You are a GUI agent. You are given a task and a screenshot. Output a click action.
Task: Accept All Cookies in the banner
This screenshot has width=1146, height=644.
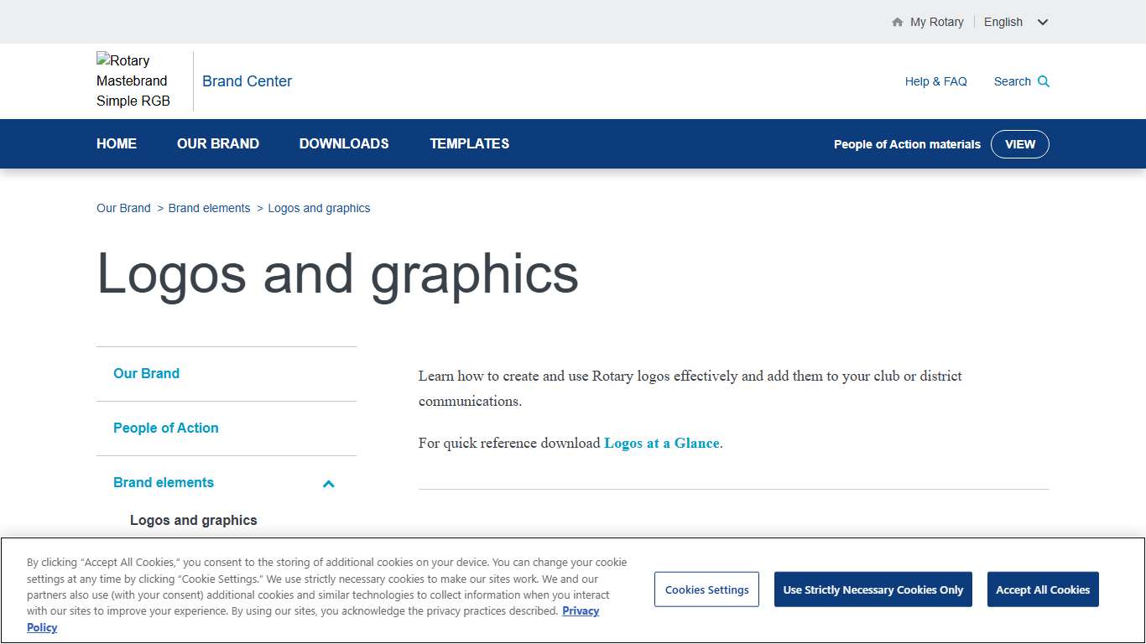tap(1043, 589)
